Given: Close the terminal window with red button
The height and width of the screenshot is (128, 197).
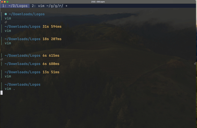Looking at the screenshot, I should [2, 2].
